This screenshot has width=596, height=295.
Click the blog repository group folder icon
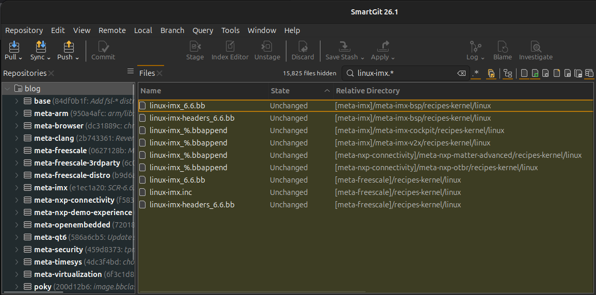(x=18, y=89)
